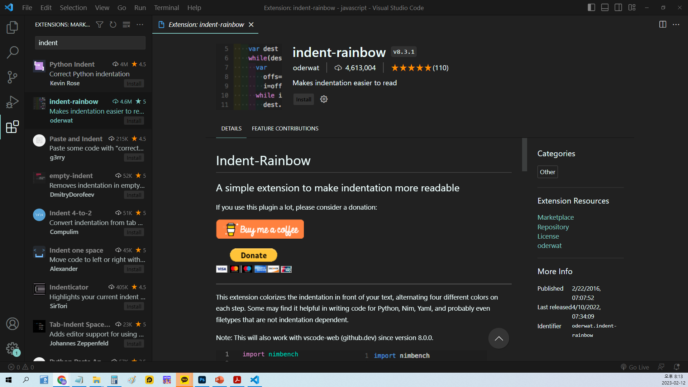Click the extensions search input field

tap(90, 43)
